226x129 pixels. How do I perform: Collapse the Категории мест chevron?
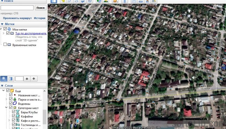click(6, 107)
